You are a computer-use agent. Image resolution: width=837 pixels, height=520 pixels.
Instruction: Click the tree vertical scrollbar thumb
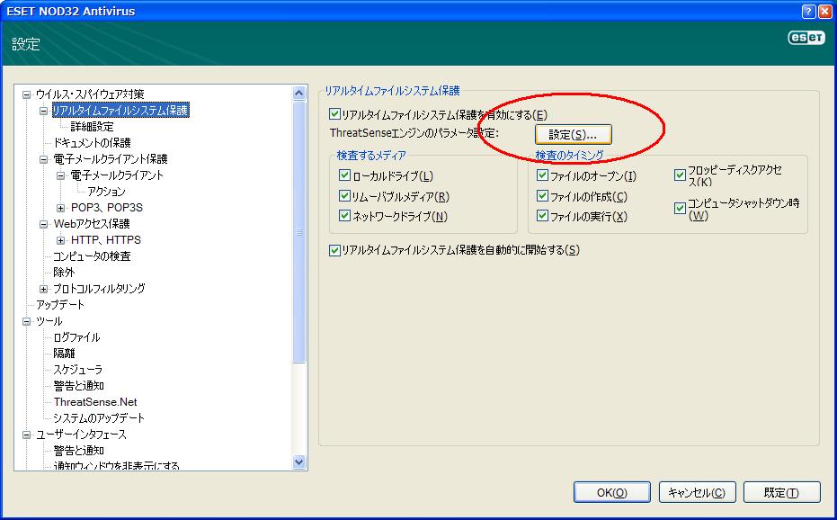tap(298, 232)
